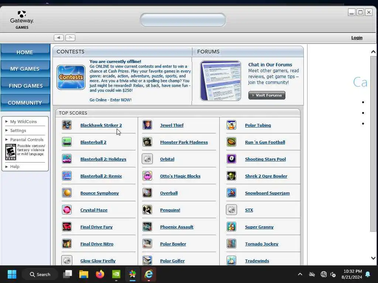Open the Phoenix Assault icon
The image size is (378, 283).
[147, 227]
